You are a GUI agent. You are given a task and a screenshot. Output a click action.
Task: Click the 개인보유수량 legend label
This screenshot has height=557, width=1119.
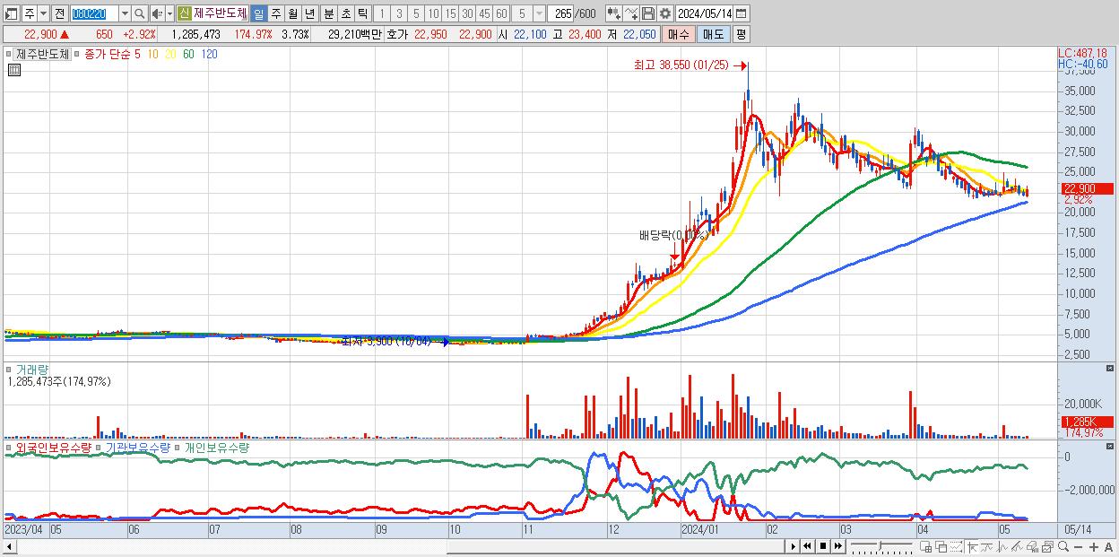point(217,447)
